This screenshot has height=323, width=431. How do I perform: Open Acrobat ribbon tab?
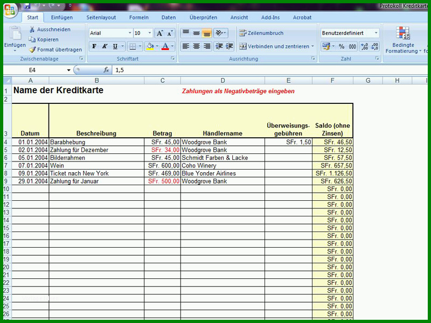point(302,17)
